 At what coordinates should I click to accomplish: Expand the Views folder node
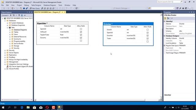[x=10, y=35]
